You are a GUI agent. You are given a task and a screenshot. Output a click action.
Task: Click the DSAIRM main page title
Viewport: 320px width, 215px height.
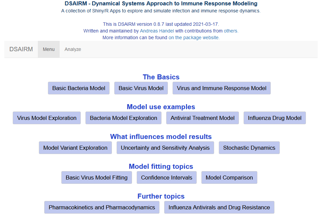click(x=161, y=3)
